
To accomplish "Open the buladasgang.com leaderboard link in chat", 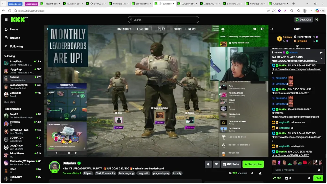I will click(x=295, y=117).
